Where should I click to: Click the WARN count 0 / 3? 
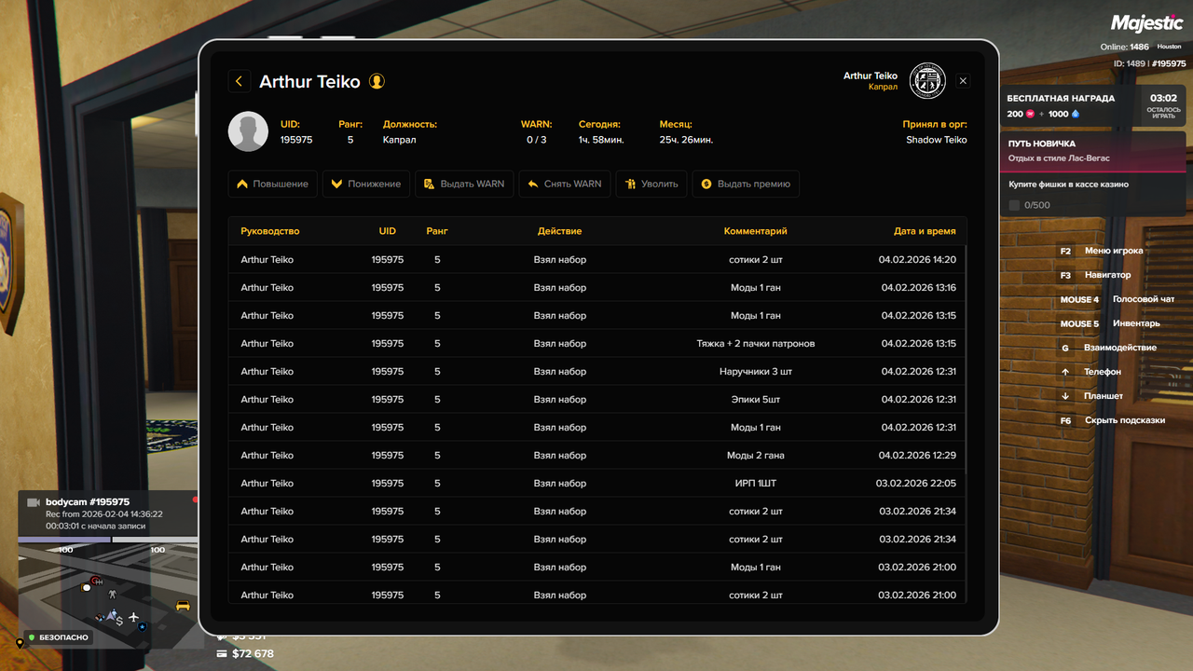(537, 140)
